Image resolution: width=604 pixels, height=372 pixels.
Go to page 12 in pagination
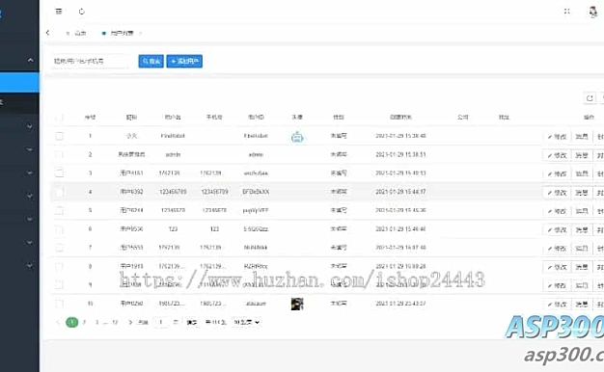[115, 323]
